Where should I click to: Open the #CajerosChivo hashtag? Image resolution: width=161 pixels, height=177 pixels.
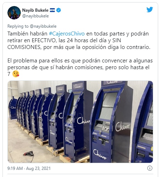click(67, 34)
